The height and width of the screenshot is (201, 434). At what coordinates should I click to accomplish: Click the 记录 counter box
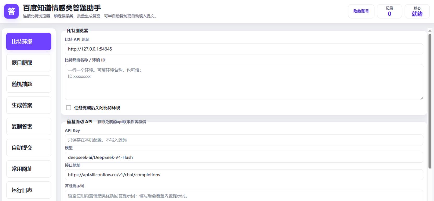pos(389,11)
